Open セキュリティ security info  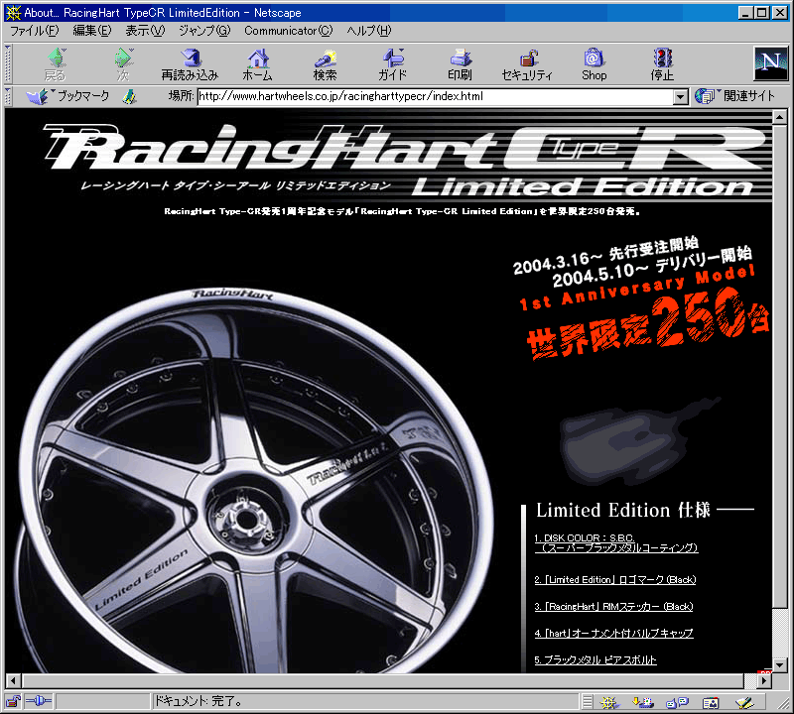[527, 64]
